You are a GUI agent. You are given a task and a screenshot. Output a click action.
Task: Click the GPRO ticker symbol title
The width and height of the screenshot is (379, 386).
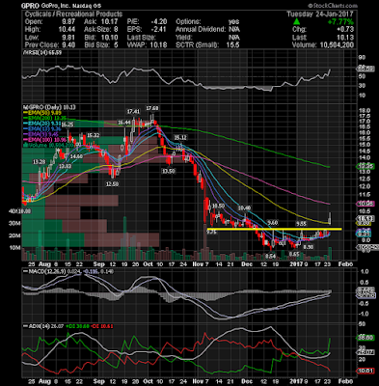point(30,6)
